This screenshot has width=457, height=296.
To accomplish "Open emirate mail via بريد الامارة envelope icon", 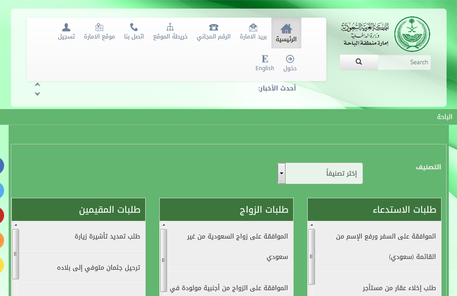I will [253, 27].
